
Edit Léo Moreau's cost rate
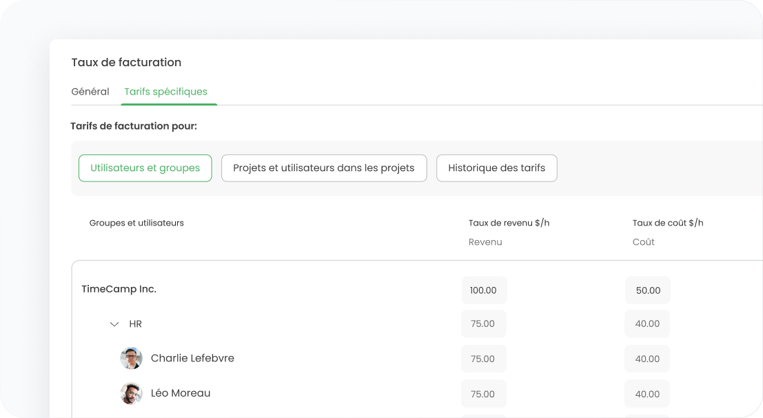click(647, 394)
